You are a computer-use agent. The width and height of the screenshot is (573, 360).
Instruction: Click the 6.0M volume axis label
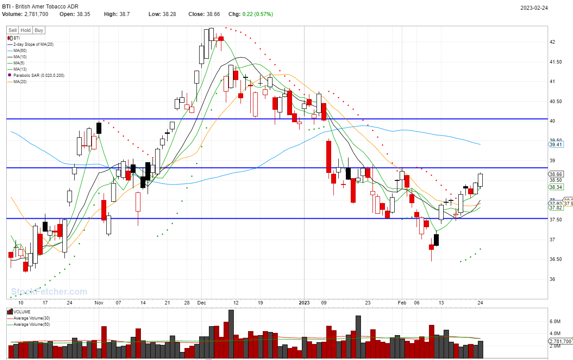tap(556, 321)
